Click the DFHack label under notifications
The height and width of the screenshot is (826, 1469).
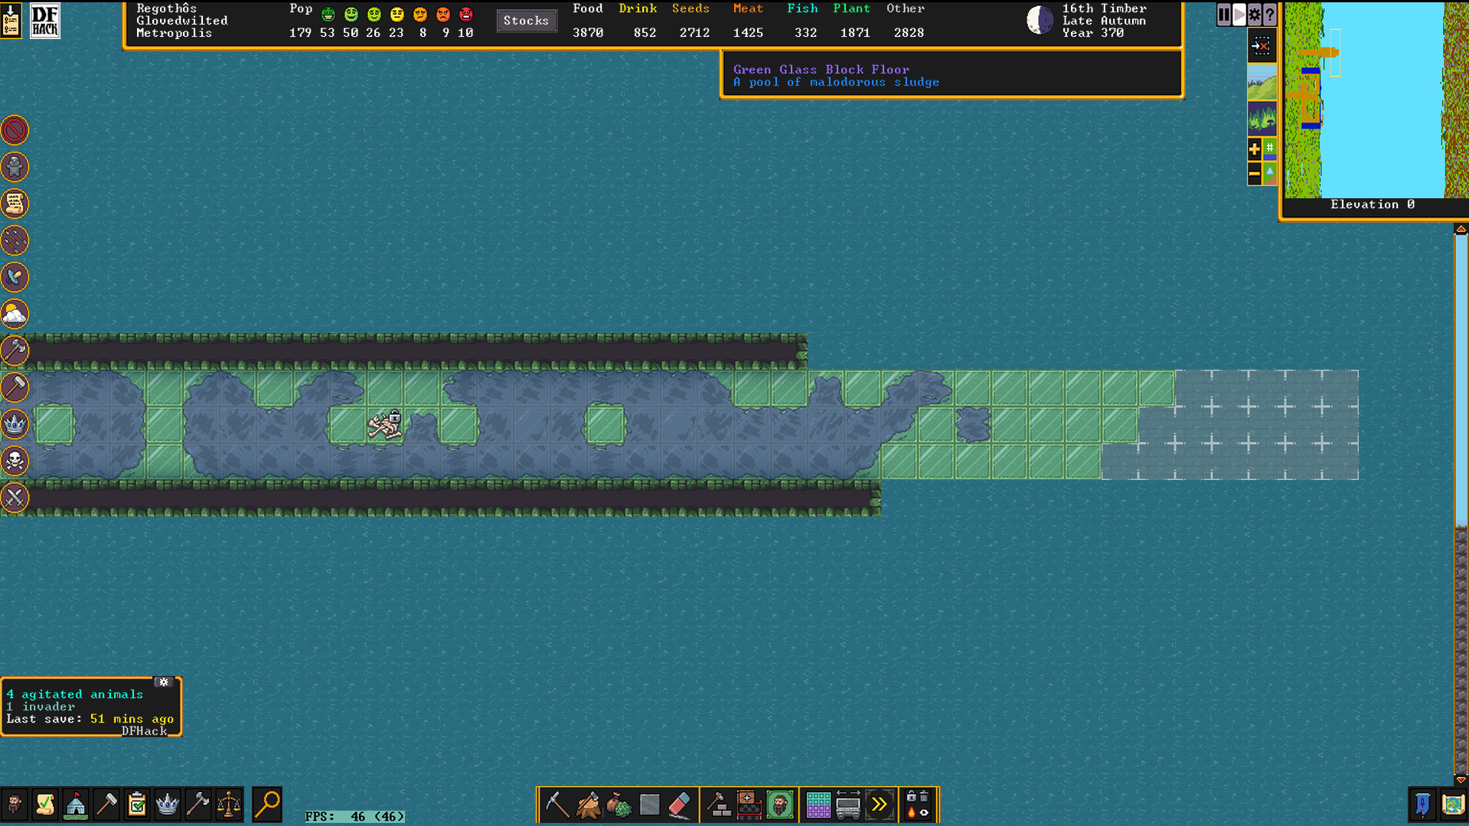click(144, 731)
